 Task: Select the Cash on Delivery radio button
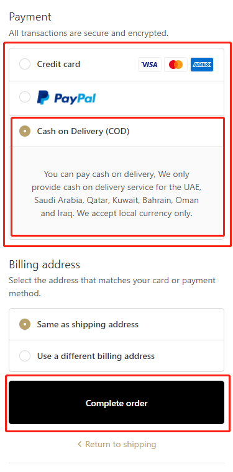[25, 131]
